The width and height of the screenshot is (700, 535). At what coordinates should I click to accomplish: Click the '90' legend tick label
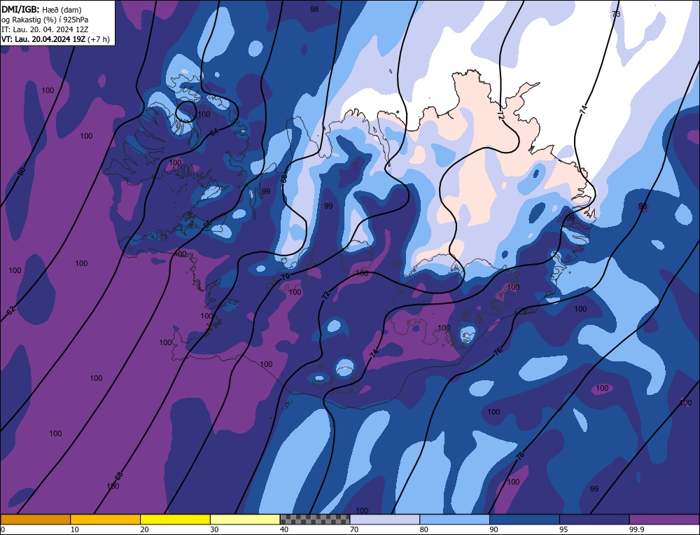coord(494,529)
